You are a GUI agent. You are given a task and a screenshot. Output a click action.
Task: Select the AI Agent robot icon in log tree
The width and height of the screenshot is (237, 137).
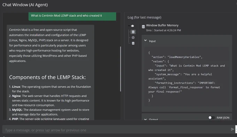[x=132, y=26]
